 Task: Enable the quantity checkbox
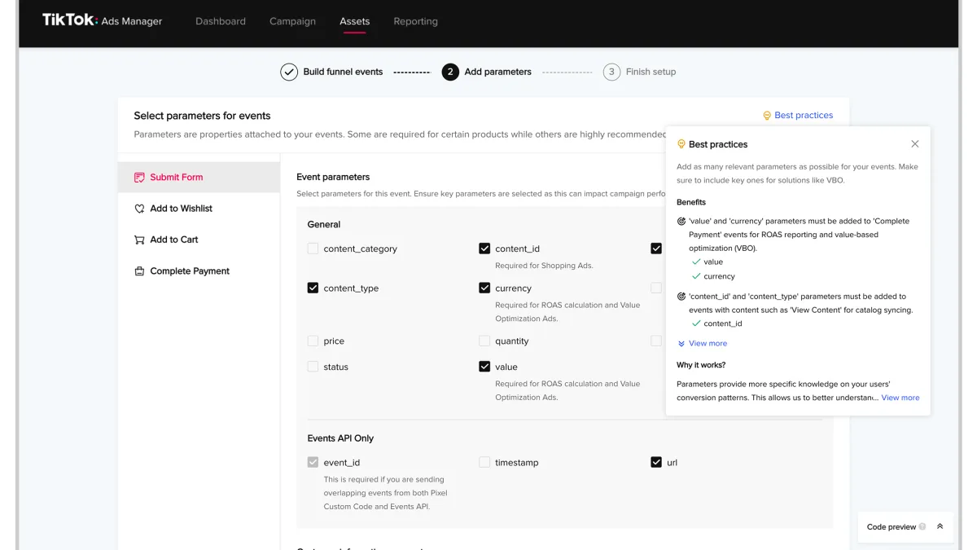tap(484, 341)
